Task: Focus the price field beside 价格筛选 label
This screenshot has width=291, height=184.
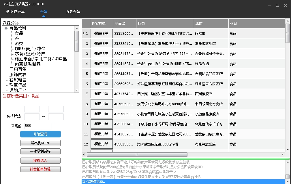Action: [x=32, y=117]
